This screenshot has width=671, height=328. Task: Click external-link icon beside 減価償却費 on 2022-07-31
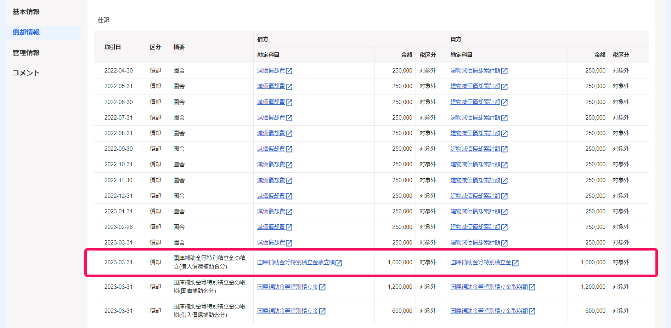(289, 118)
